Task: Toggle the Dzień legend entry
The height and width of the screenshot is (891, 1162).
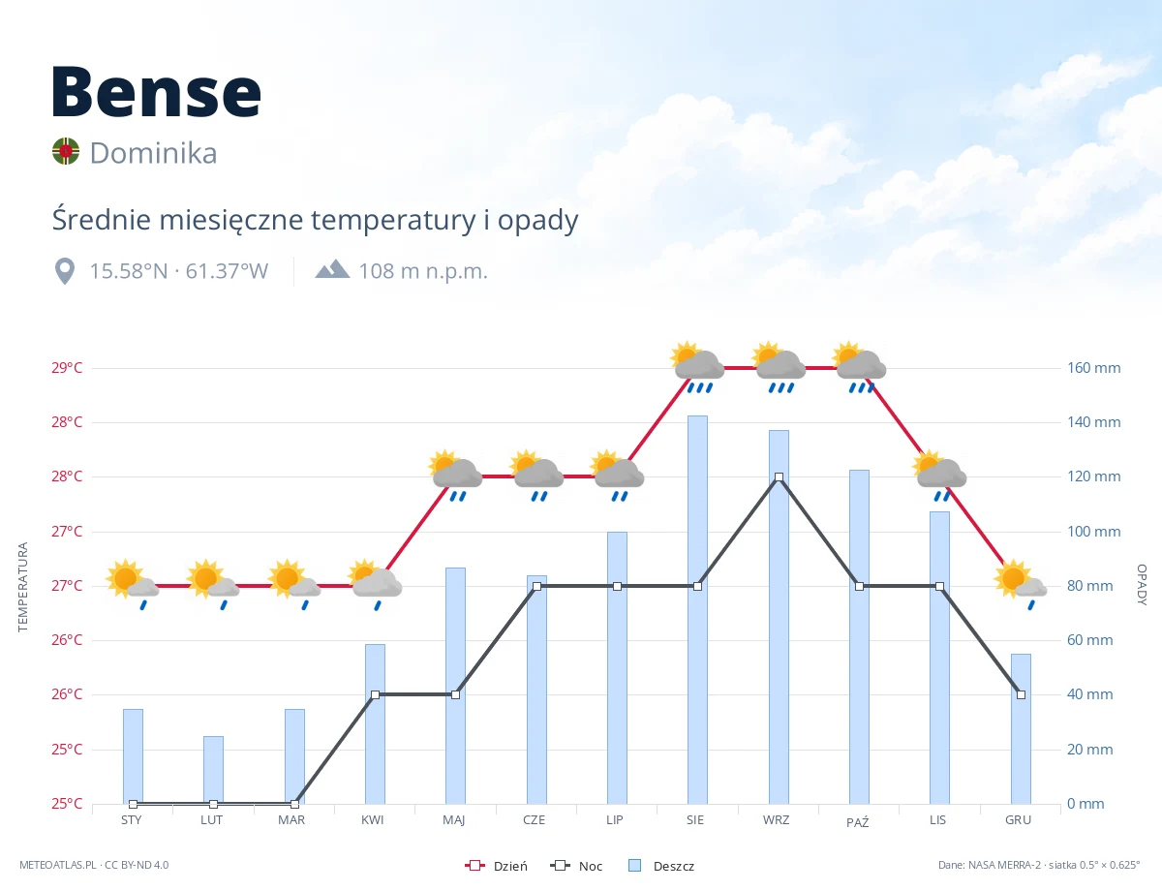Action: (x=496, y=866)
